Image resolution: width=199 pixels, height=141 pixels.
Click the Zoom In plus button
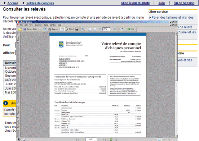coord(115,29)
